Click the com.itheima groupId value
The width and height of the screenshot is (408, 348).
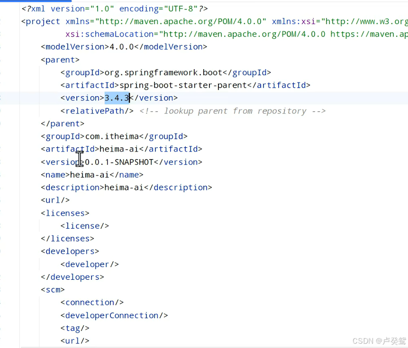[x=112, y=136]
